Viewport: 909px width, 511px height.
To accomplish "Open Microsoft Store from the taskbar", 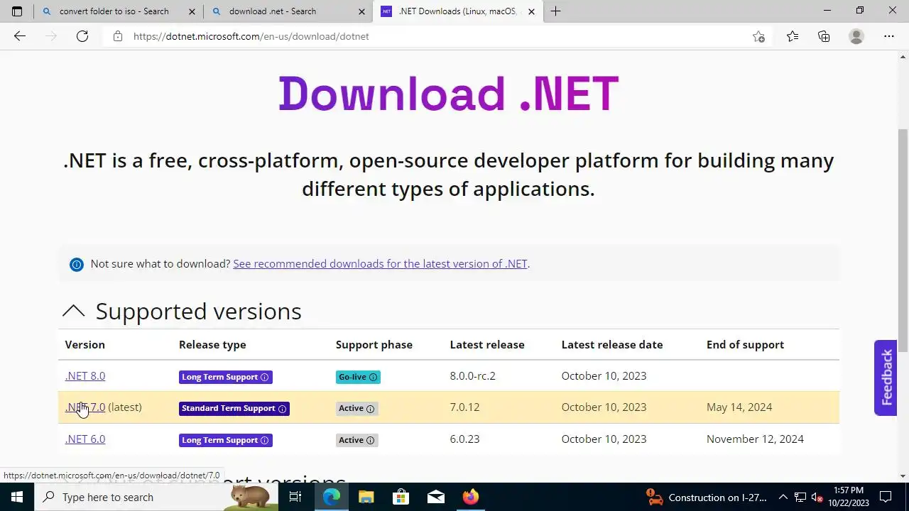I will (401, 497).
